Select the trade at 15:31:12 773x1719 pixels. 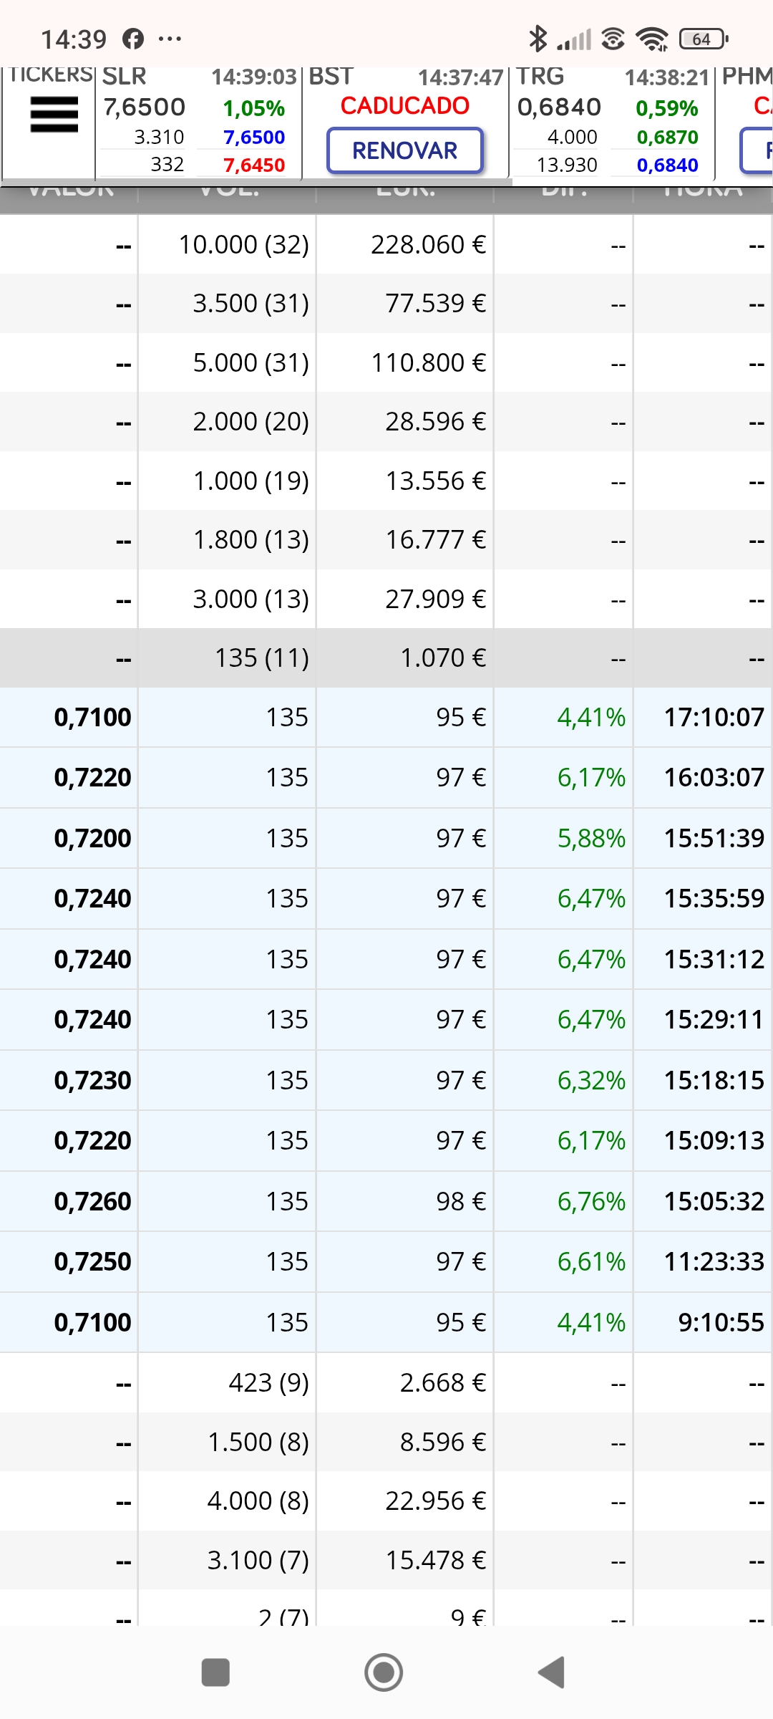click(386, 960)
